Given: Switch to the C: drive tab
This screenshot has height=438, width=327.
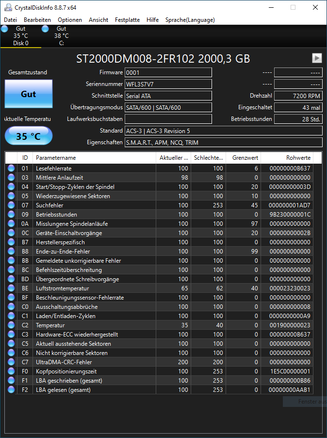Looking at the screenshot, I should (62, 36).
